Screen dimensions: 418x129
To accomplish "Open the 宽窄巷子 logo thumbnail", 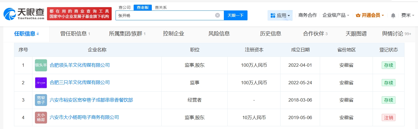I will tap(41, 100).
